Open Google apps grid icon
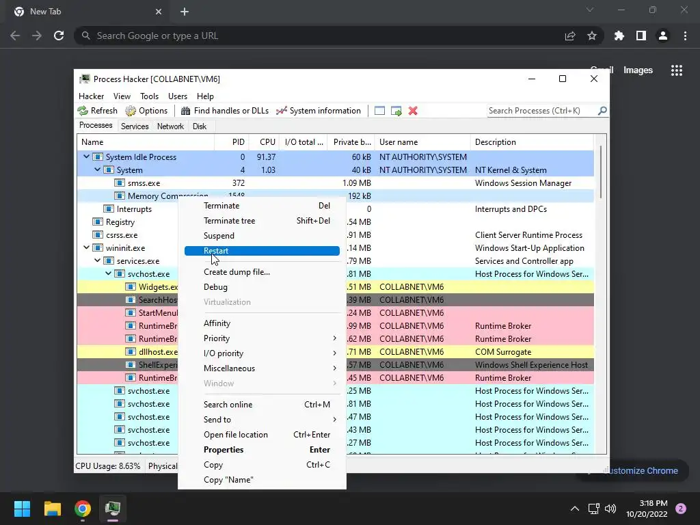The image size is (700, 525). click(677, 70)
